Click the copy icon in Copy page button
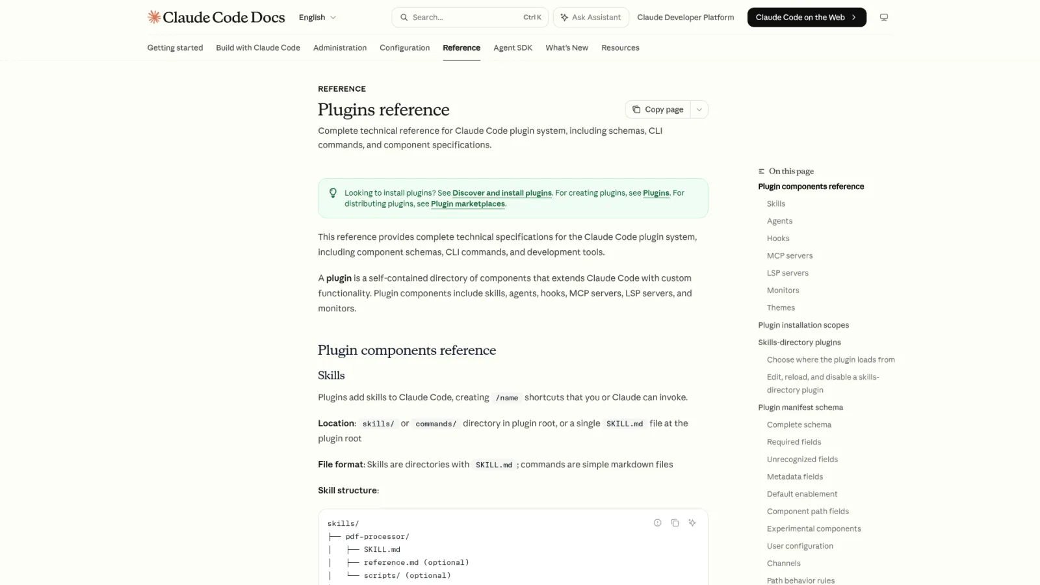The image size is (1040, 585). pyautogui.click(x=636, y=109)
